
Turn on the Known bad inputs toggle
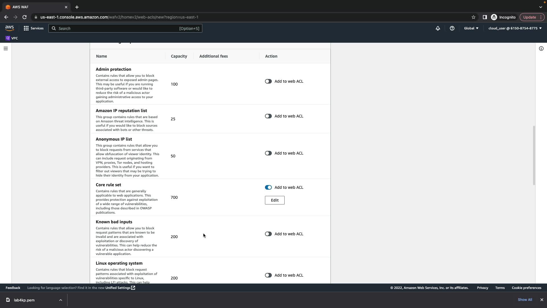(x=268, y=234)
